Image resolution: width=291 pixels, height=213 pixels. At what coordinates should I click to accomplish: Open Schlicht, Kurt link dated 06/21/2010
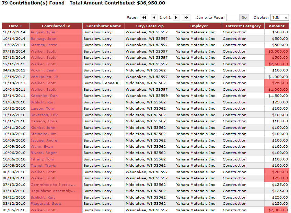[x=43, y=198]
